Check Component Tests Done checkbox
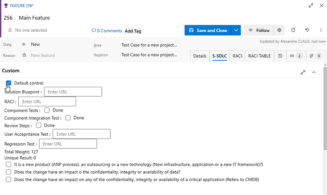This screenshot has height=195, width=327. pos(47,111)
